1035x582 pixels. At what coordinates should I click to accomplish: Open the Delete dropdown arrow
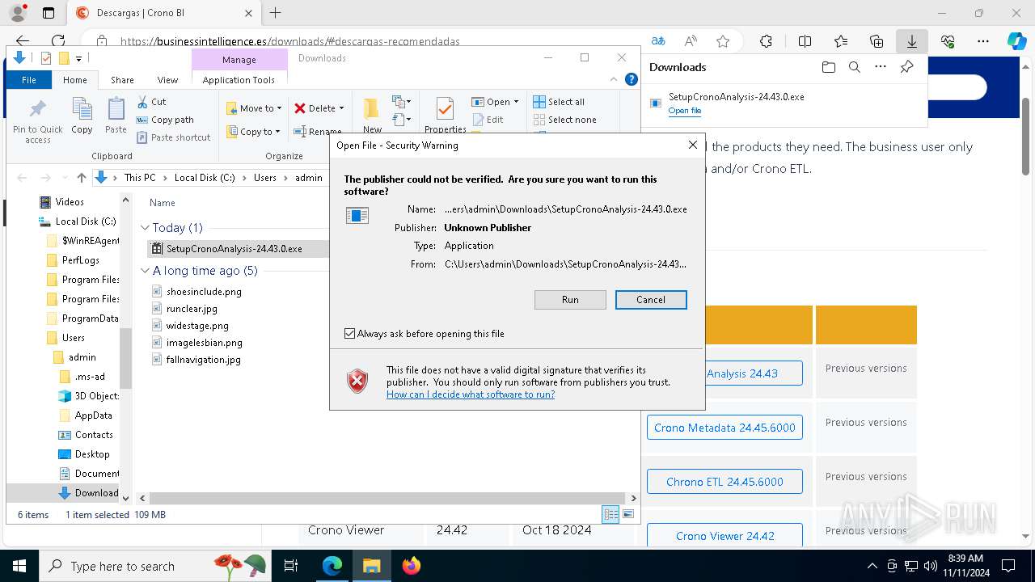[x=341, y=108]
